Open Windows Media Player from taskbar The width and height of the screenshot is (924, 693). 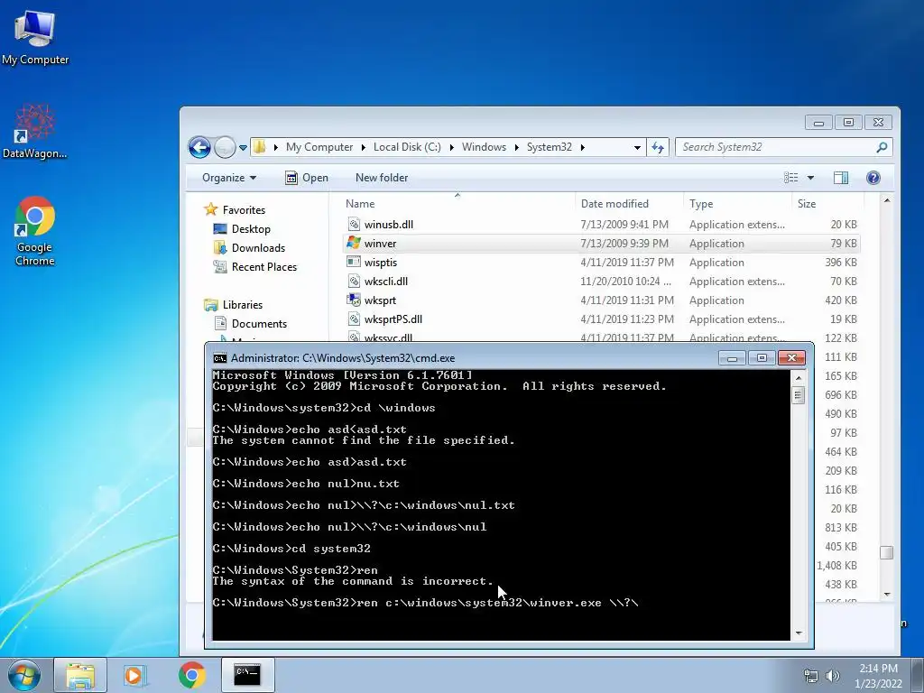134,675
